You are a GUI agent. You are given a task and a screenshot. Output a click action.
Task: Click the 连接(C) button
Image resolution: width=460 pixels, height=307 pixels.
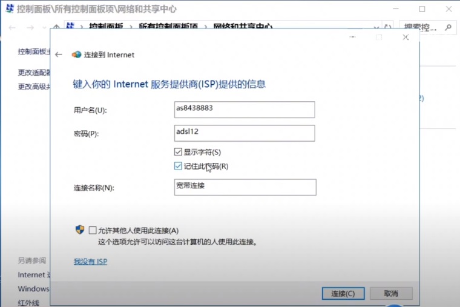(x=343, y=293)
